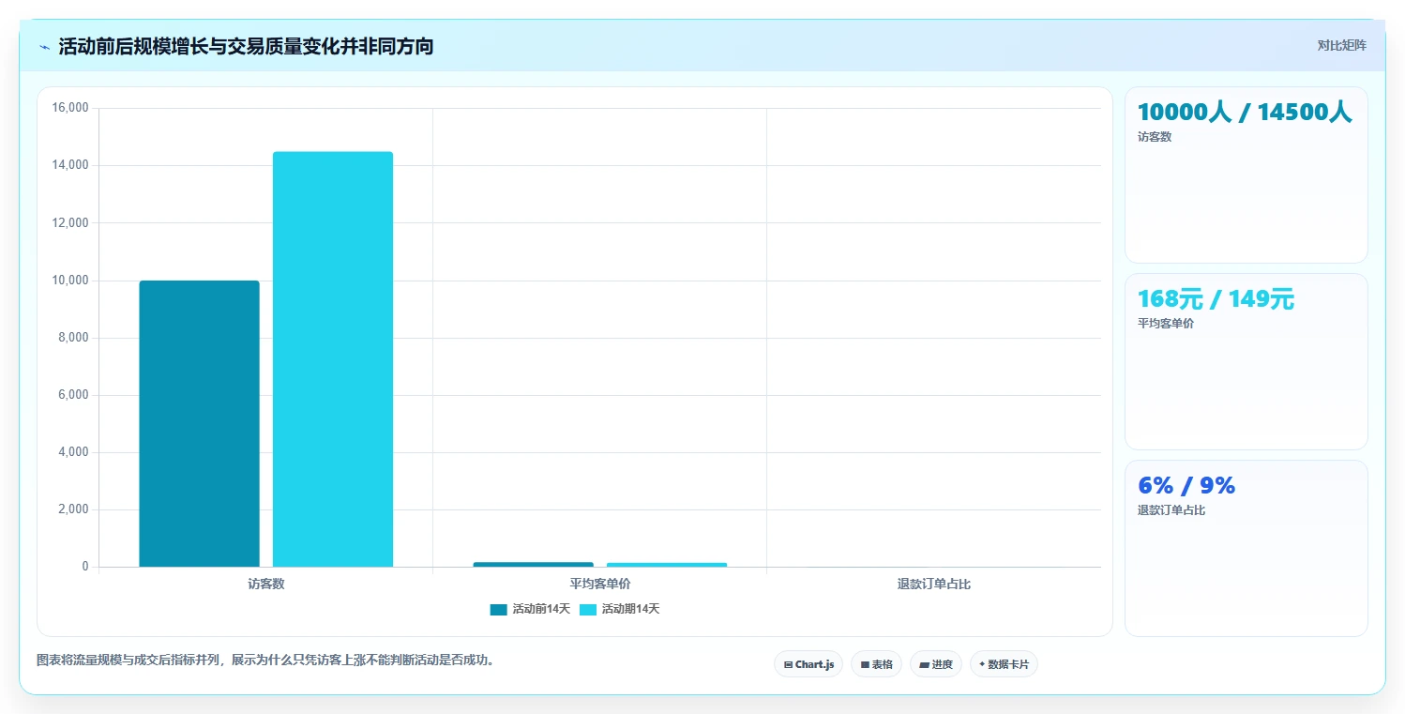
Task: Open the 6% / 9% refund card
Action: [x=1246, y=548]
